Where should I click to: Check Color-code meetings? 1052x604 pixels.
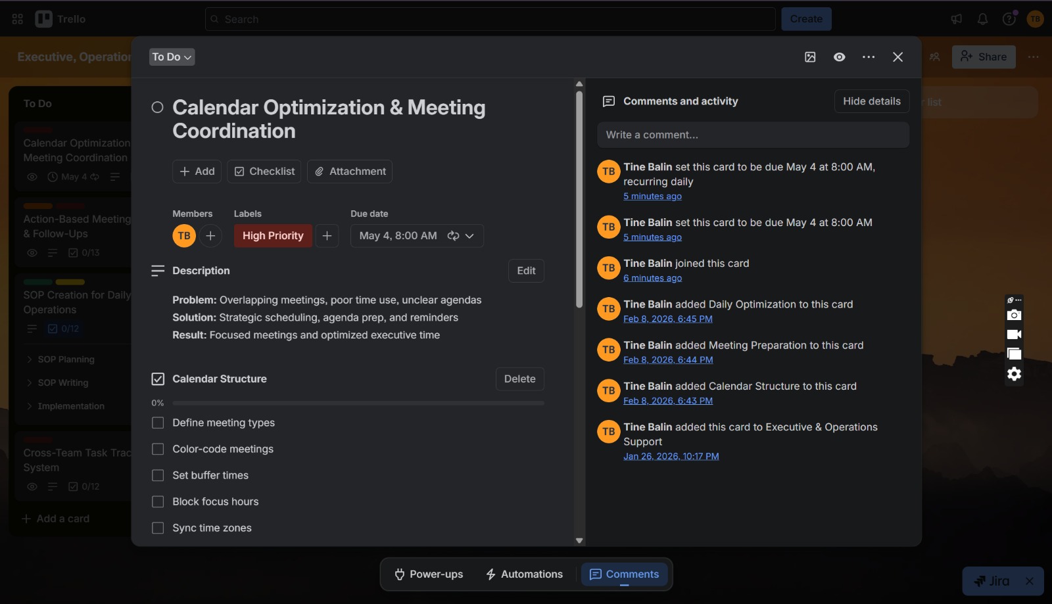point(158,450)
